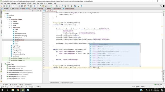
Task: Click the Notifications breadcrumb in navigation bar
Action: point(57,8)
